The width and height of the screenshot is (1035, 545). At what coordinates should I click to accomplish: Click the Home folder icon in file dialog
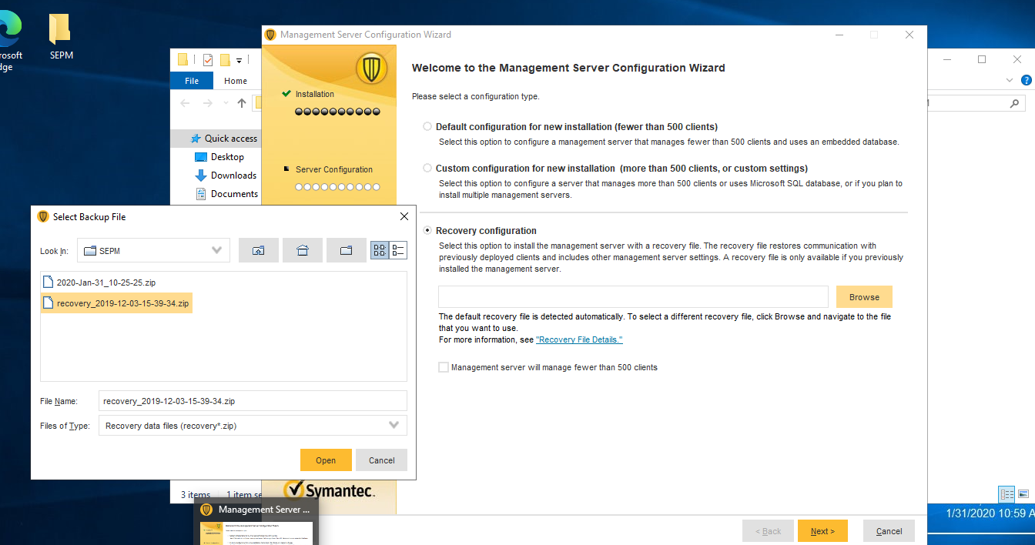(302, 250)
